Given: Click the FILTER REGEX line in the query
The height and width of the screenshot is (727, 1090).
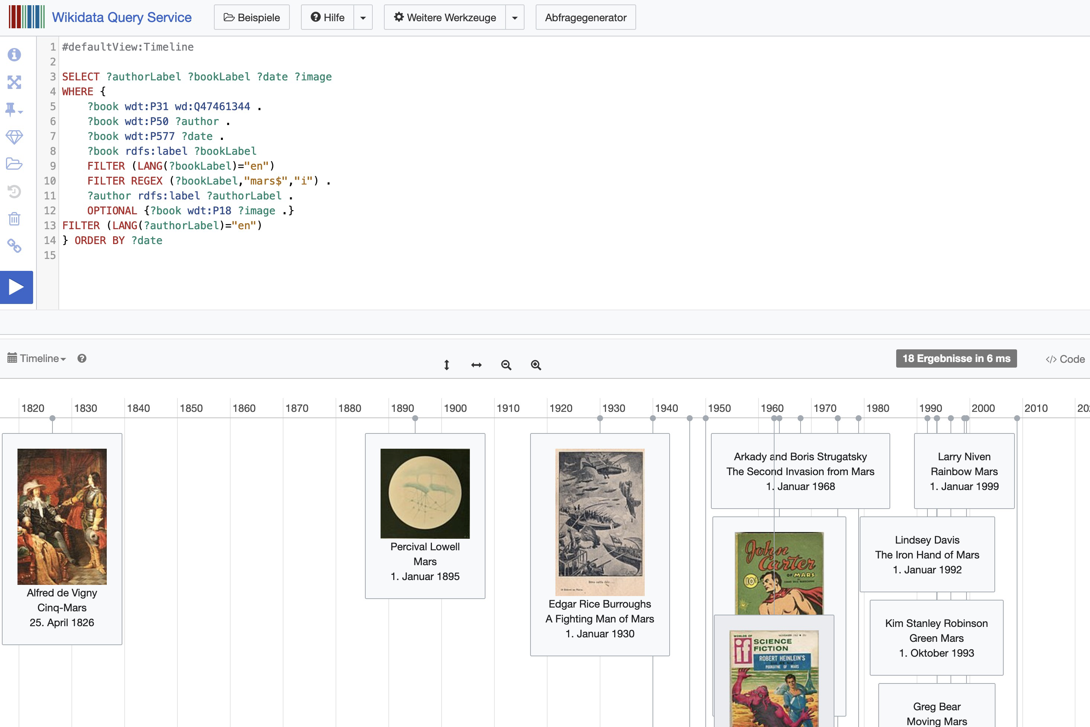Looking at the screenshot, I should pos(209,181).
